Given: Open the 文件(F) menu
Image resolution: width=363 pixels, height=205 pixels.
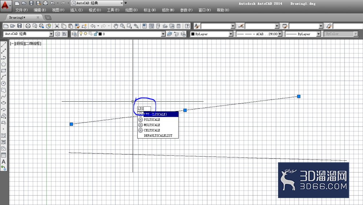Looking at the screenshot, I should click(x=21, y=10).
